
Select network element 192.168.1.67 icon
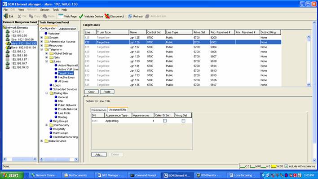pos(8,59)
